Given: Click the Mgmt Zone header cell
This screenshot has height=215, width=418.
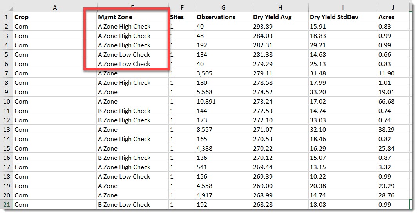Looking at the screenshot, I should click(132, 17).
